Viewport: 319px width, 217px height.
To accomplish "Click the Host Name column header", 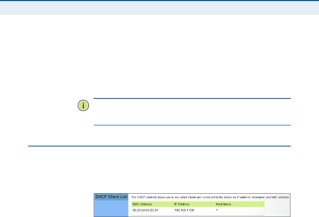I will [223, 204].
